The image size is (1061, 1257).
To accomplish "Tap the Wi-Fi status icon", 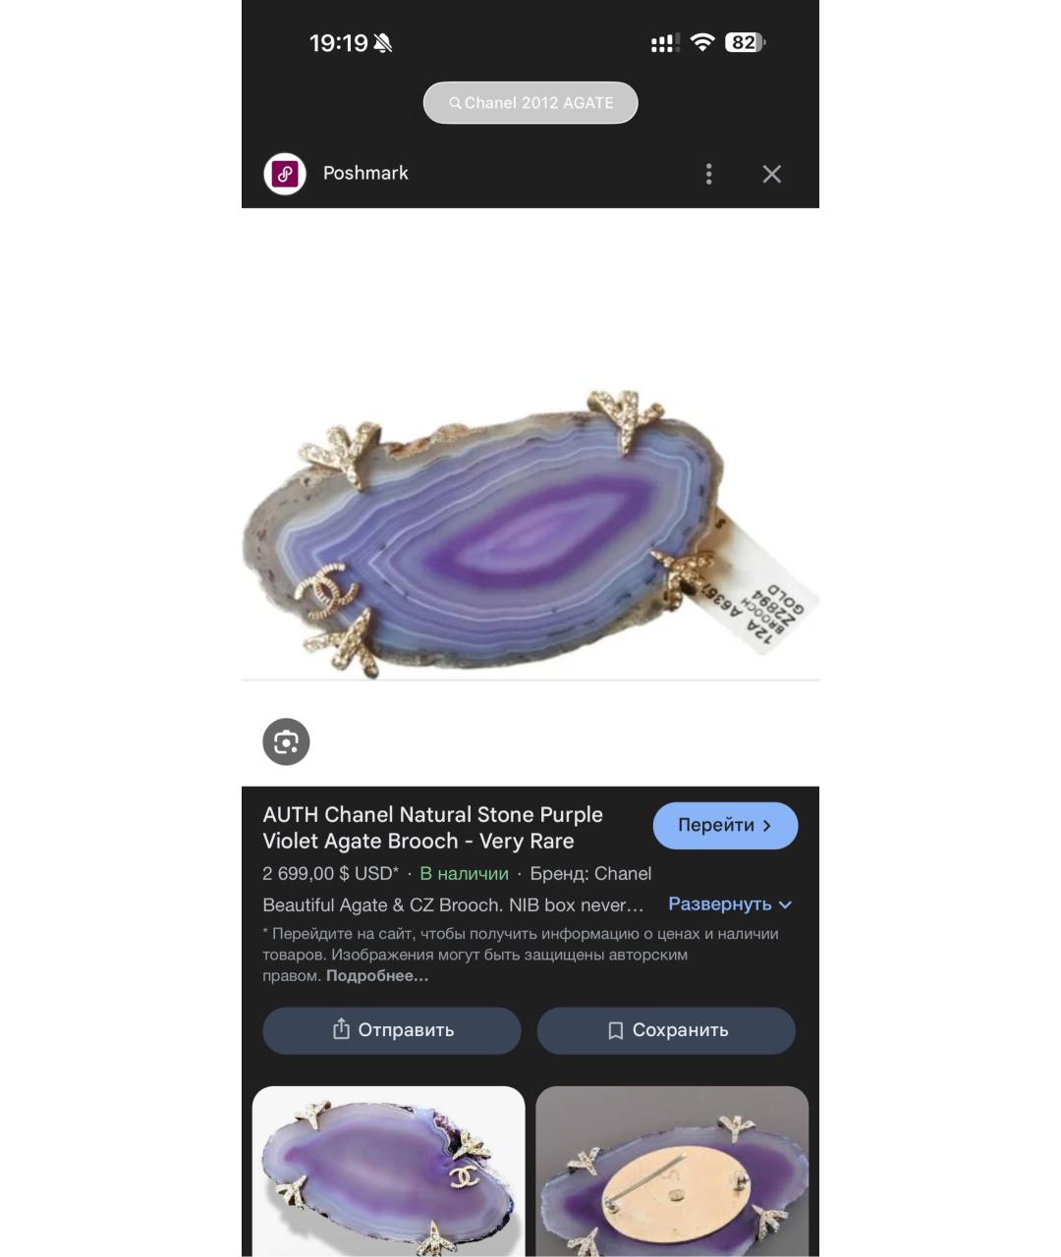I will coord(702,42).
